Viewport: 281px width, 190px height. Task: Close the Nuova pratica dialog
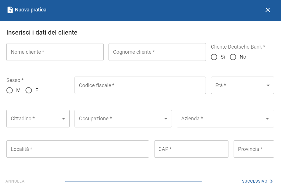click(268, 10)
